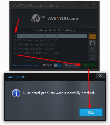
Task: Close the Patch results dialog
Action: tap(100, 76)
